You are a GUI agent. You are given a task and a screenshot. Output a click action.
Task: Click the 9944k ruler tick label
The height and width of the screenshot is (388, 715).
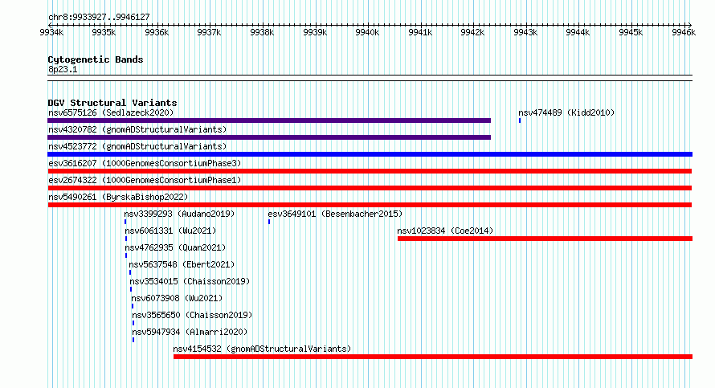point(578,32)
